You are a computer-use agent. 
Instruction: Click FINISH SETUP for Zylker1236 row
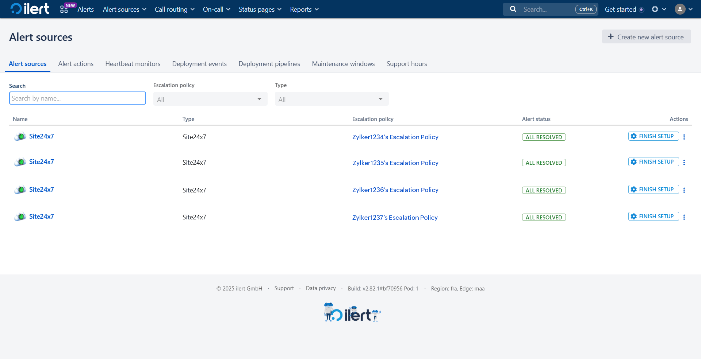(653, 190)
